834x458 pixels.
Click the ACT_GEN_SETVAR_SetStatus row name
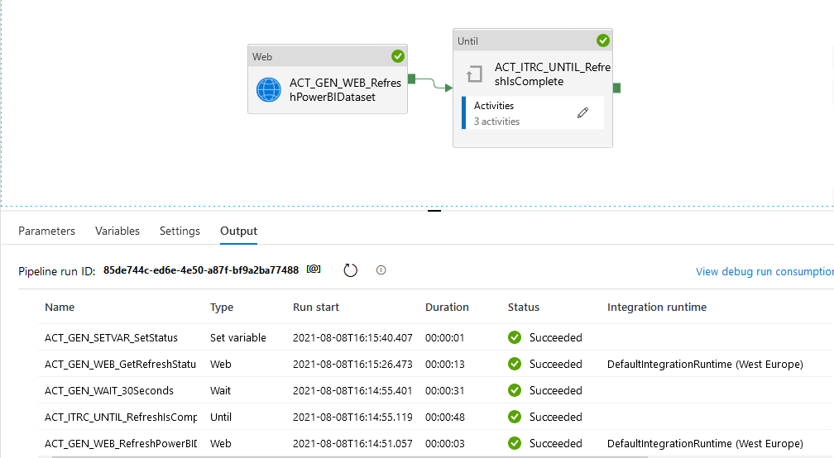(x=111, y=338)
